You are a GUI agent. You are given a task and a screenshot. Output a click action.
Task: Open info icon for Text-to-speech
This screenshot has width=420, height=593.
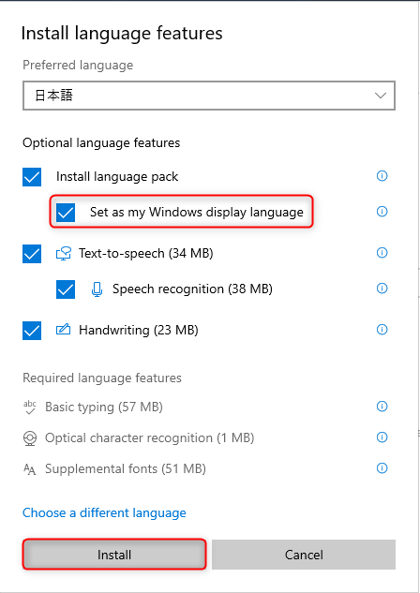pyautogui.click(x=382, y=253)
